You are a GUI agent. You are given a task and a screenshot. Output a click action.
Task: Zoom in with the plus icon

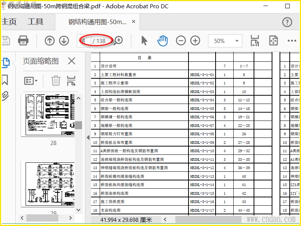tap(195, 41)
